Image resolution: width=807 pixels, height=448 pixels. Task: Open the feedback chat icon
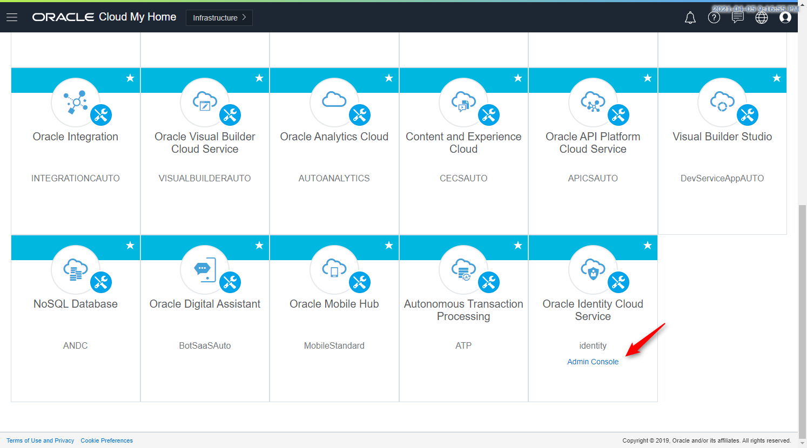point(738,17)
